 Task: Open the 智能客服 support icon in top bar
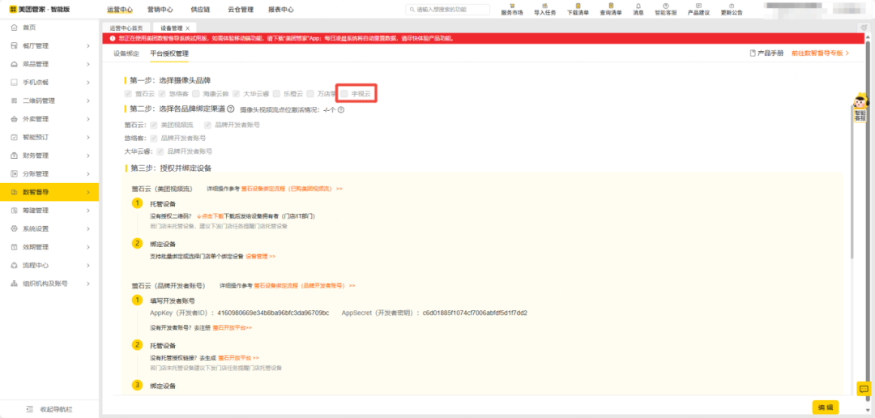click(665, 6)
